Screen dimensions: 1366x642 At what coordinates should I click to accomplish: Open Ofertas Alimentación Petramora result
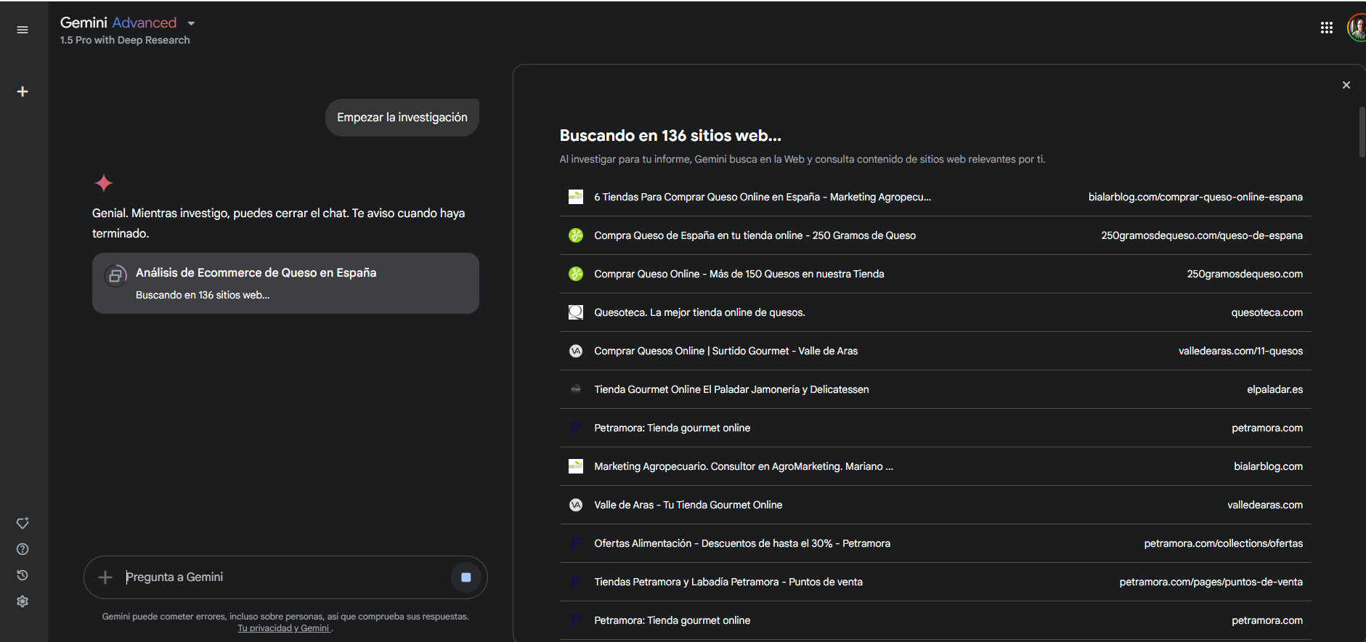point(741,543)
